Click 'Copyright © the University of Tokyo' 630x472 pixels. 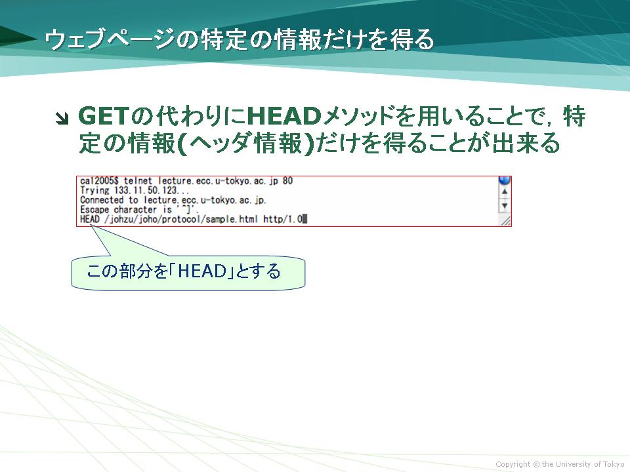click(x=560, y=464)
